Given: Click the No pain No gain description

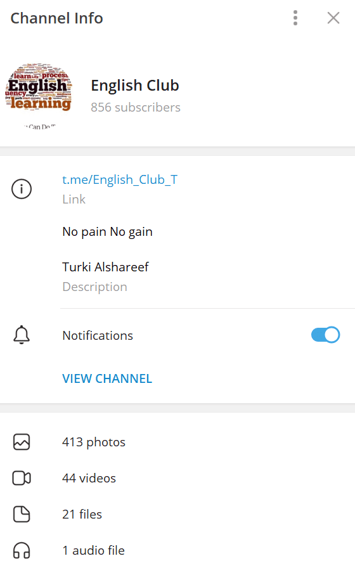Looking at the screenshot, I should [x=108, y=232].
